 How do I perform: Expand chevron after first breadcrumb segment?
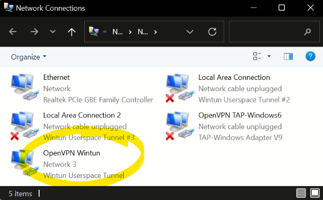pyautogui.click(x=130, y=32)
